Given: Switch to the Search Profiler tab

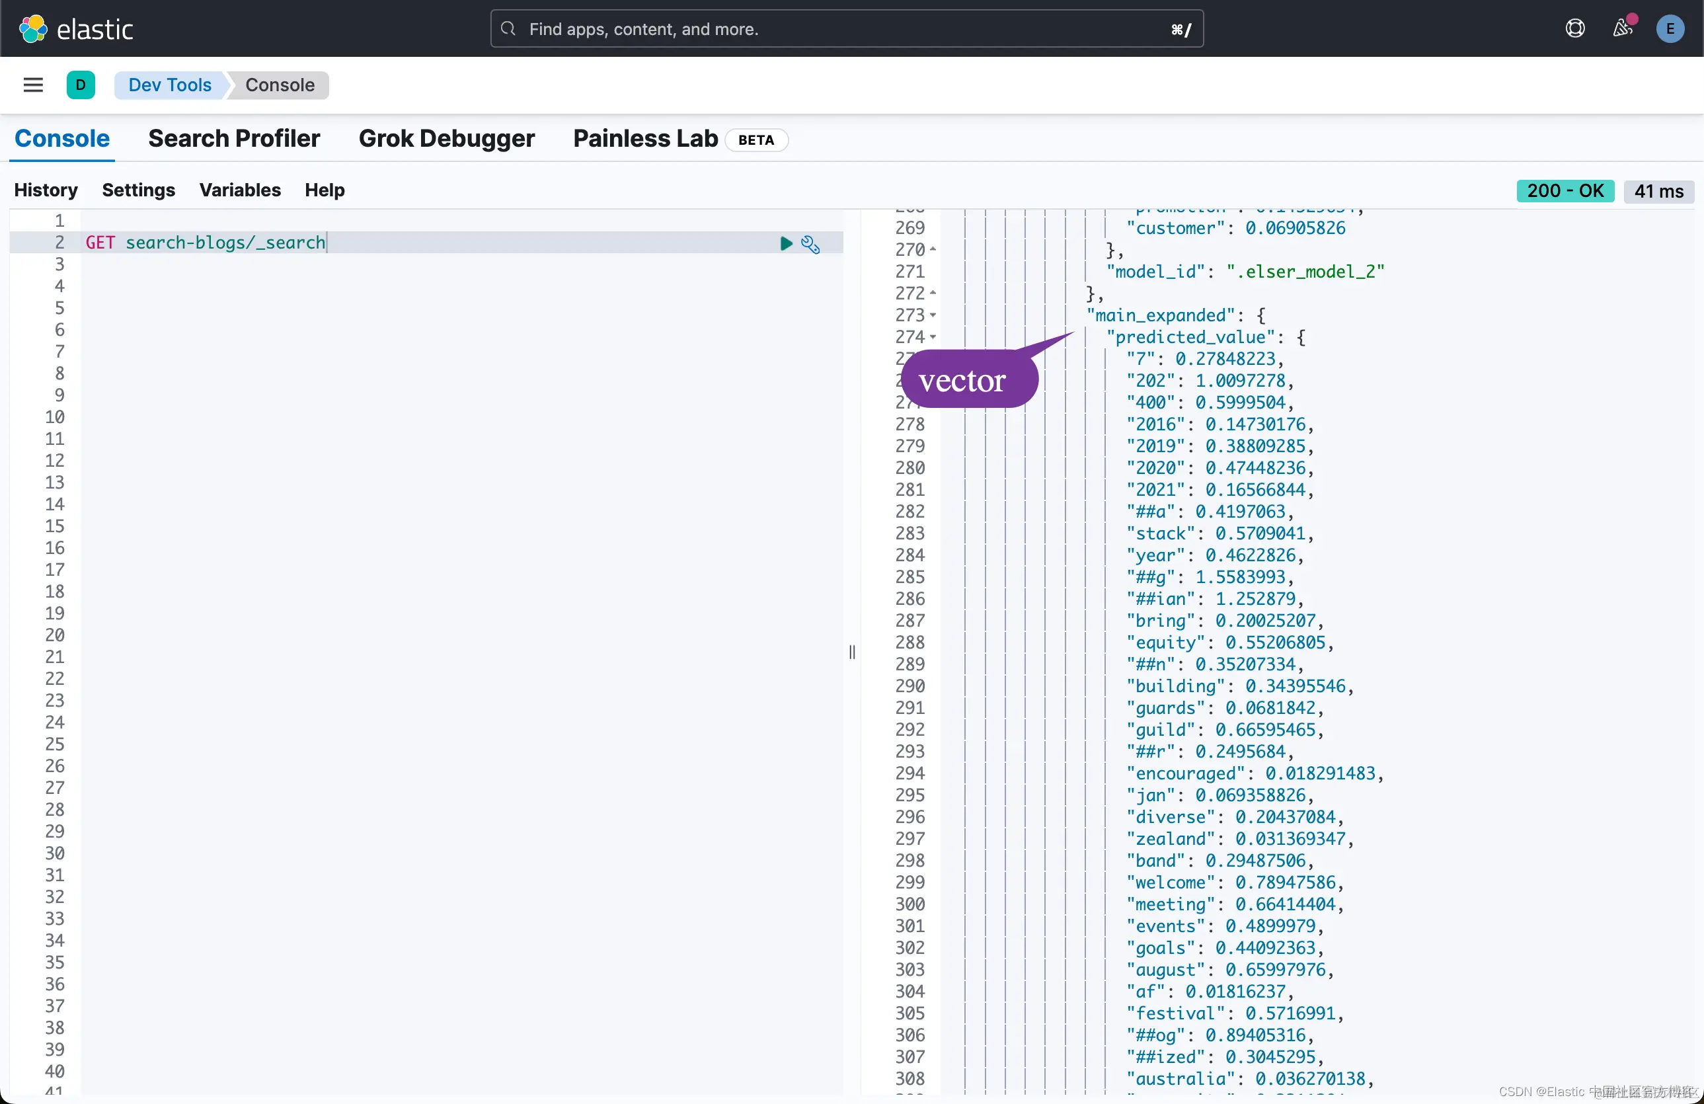Looking at the screenshot, I should tap(233, 138).
